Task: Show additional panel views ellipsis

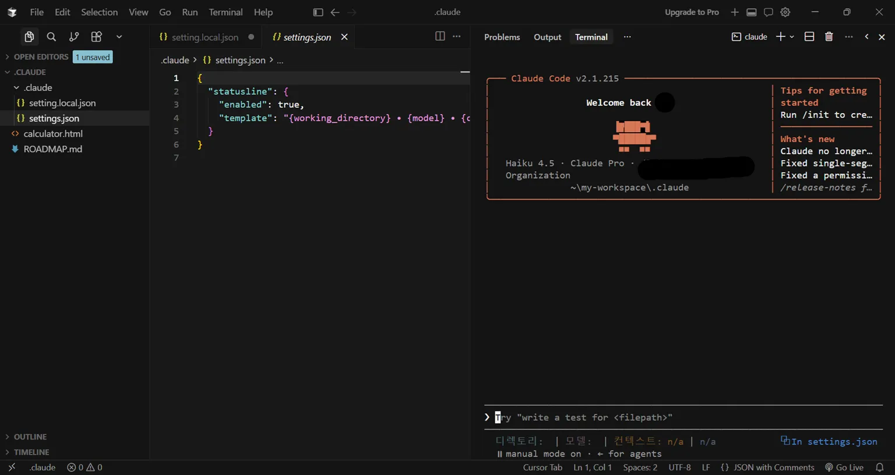Action: (x=627, y=37)
